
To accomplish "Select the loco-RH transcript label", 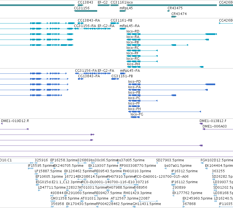I will tap(133, 64).
